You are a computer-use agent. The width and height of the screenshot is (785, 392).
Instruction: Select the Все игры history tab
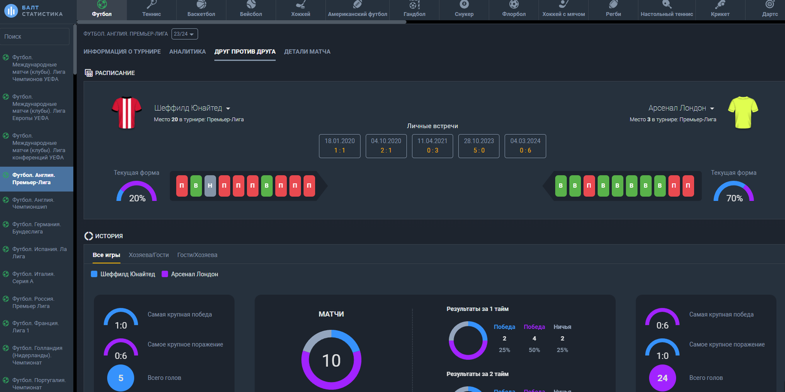coord(106,255)
